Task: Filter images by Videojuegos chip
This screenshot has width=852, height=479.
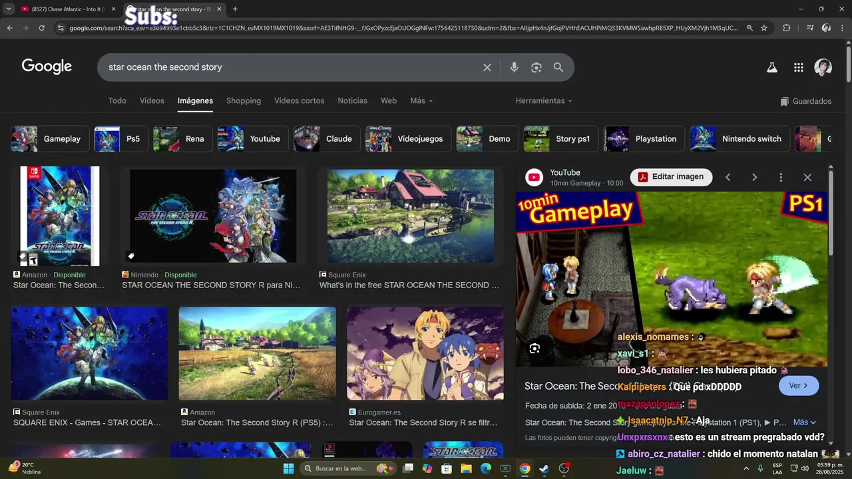Action: 408,139
